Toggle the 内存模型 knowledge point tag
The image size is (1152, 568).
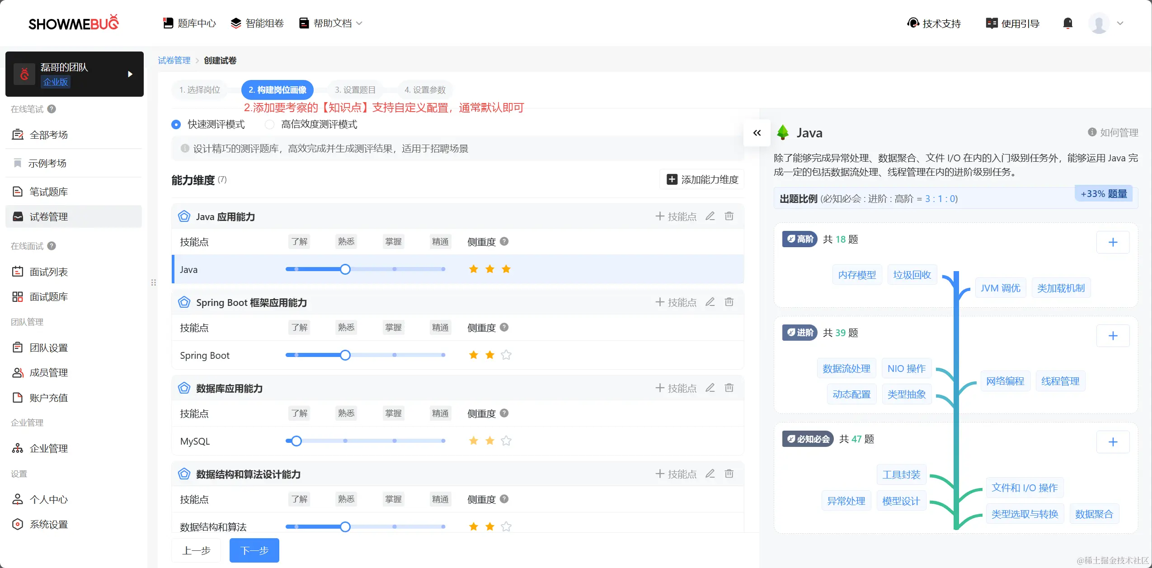pyautogui.click(x=856, y=275)
